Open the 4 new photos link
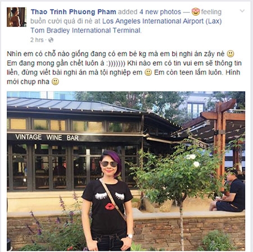The image size is (253, 252). tap(160, 12)
